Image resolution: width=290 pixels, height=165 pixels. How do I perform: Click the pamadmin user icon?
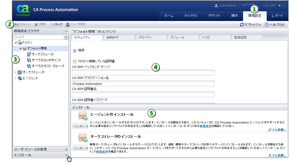(x=216, y=5)
